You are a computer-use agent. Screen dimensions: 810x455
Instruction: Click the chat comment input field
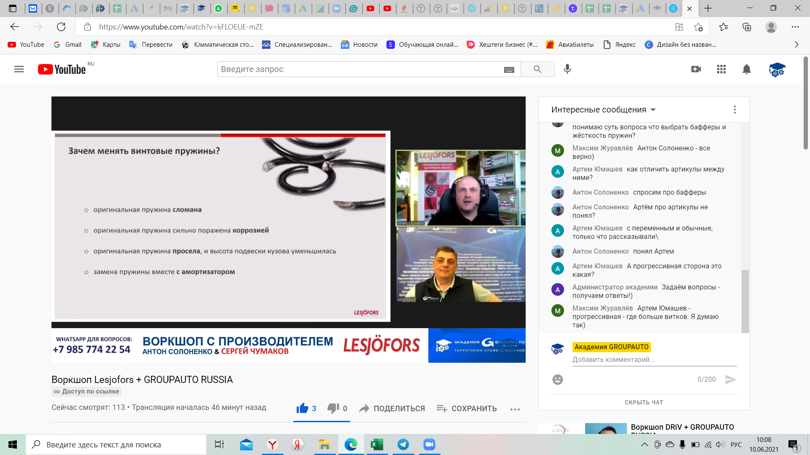(654, 359)
